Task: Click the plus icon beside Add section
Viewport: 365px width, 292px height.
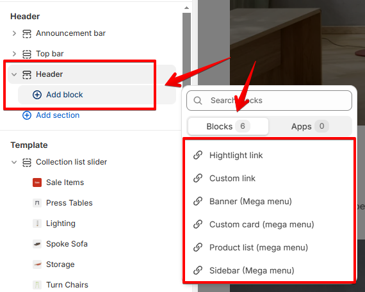Action: pos(27,115)
